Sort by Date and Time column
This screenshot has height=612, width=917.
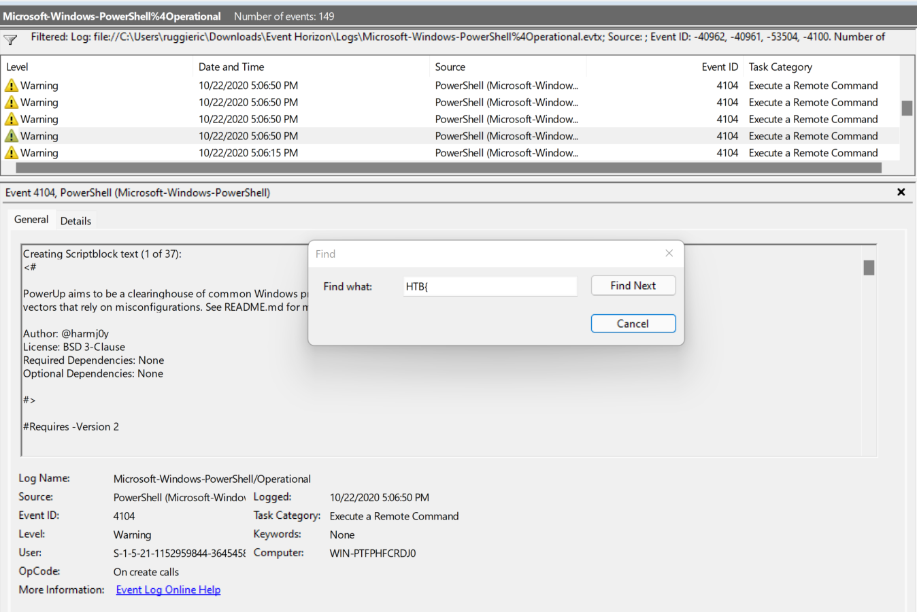(x=231, y=67)
